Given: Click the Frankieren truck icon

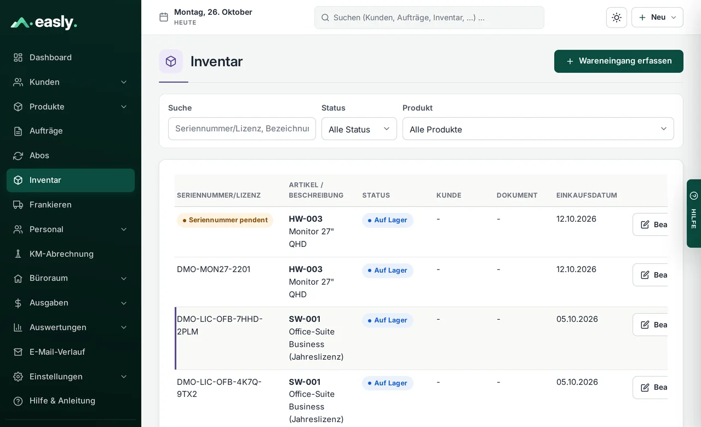Looking at the screenshot, I should tap(18, 205).
